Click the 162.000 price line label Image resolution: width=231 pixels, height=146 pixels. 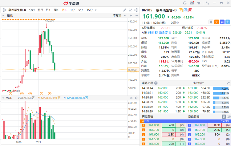tap(133, 70)
